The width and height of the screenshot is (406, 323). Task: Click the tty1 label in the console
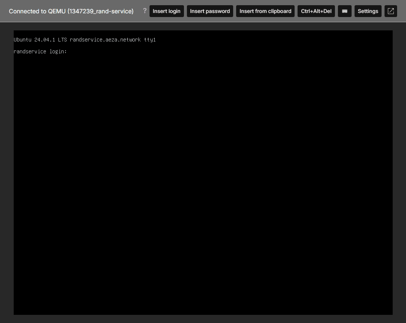[x=150, y=40]
